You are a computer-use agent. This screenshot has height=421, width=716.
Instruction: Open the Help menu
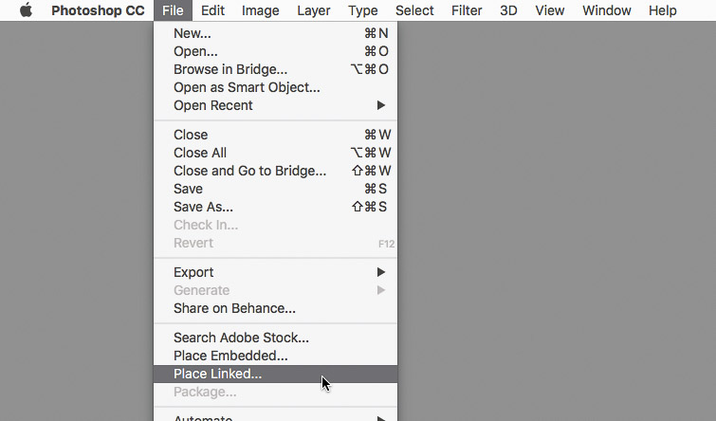663,10
